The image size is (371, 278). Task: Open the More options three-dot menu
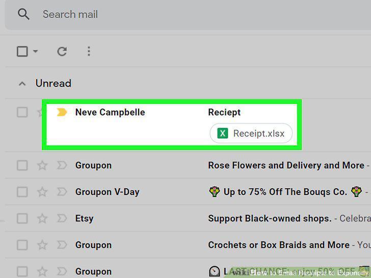89,51
